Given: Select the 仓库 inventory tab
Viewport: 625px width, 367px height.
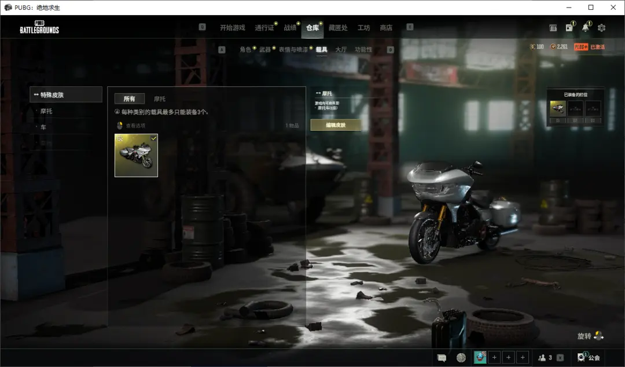Looking at the screenshot, I should click(312, 28).
